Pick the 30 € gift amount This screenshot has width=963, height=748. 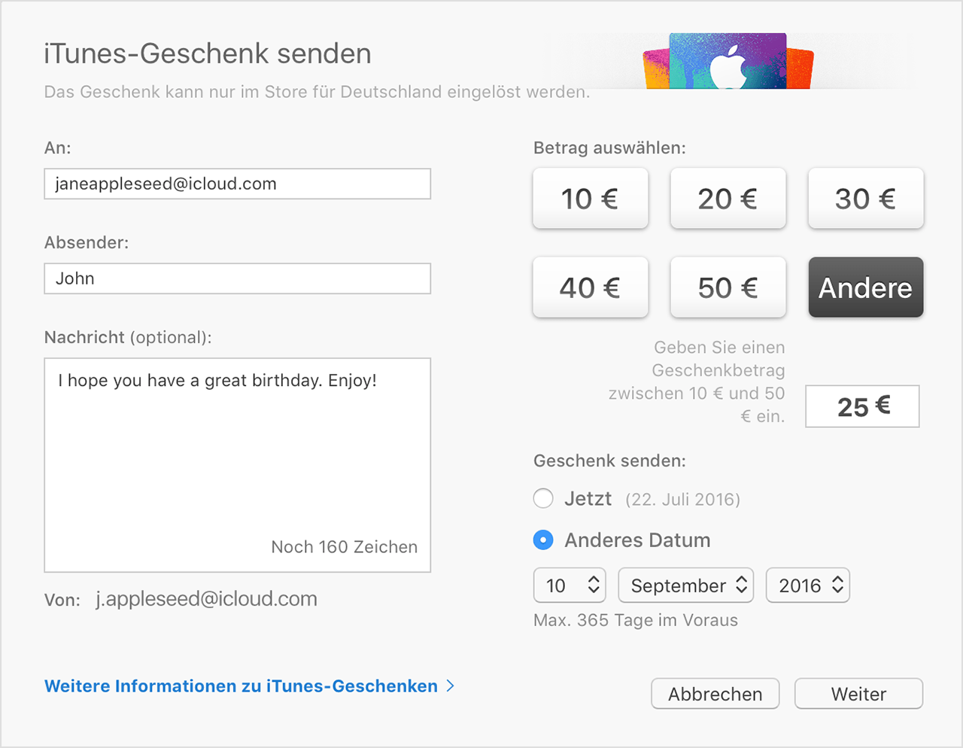(x=865, y=199)
